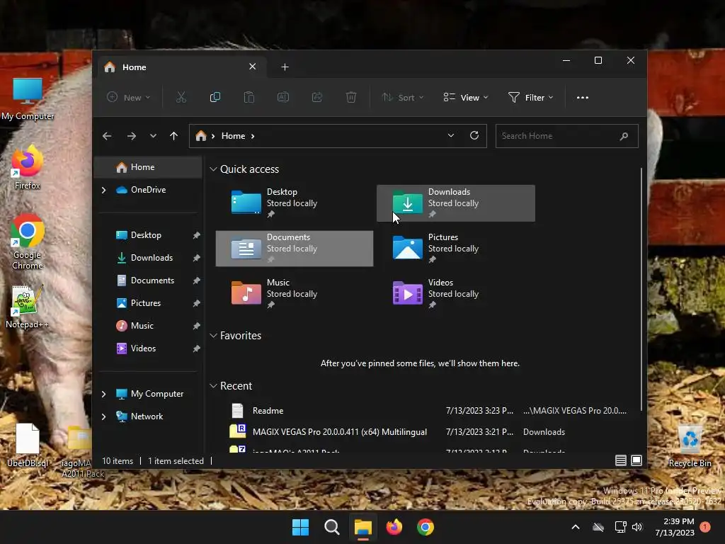
Task: Open address bar history dropdown
Action: pyautogui.click(x=451, y=135)
